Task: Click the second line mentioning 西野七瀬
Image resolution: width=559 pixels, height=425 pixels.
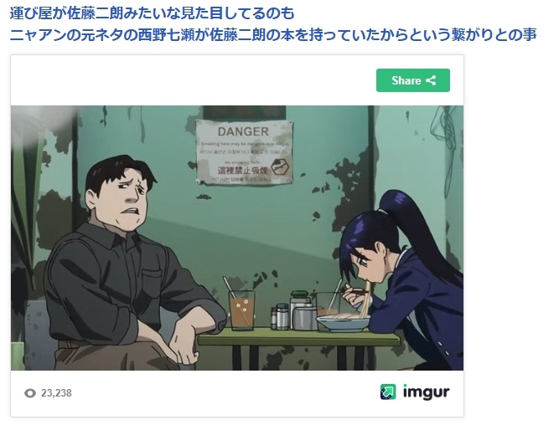Action: click(x=273, y=35)
